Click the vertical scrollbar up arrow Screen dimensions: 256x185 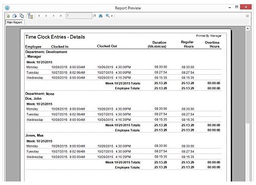(x=247, y=29)
